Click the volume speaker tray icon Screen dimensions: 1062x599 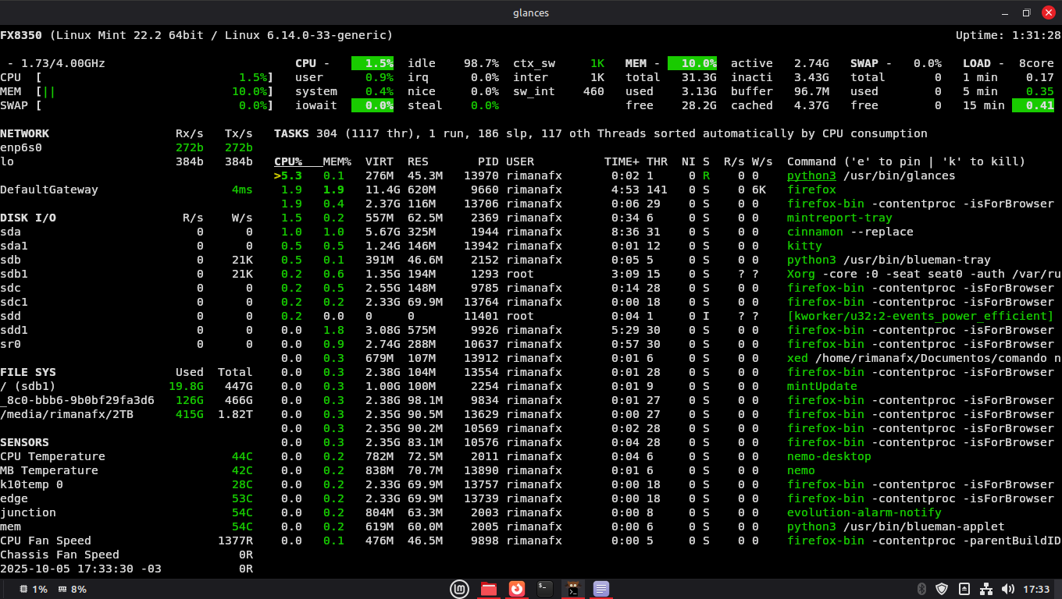[x=1008, y=589]
